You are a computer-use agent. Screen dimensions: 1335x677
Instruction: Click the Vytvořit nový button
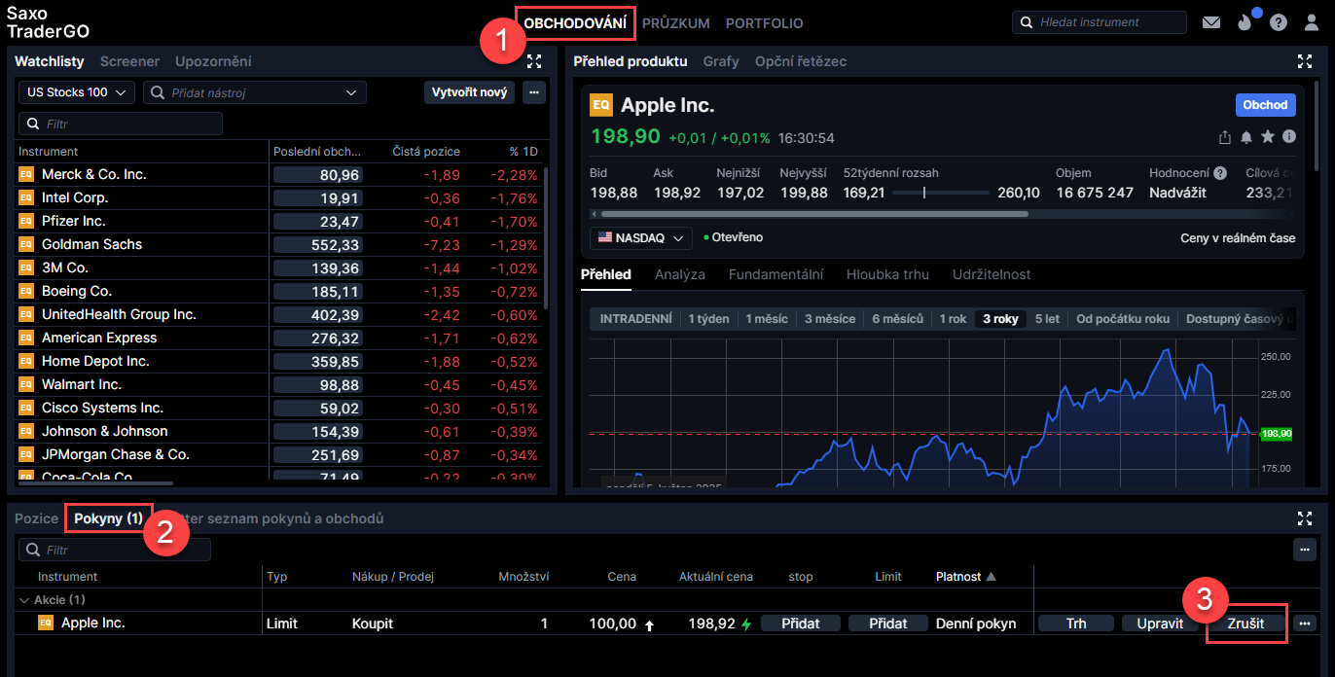[x=469, y=92]
